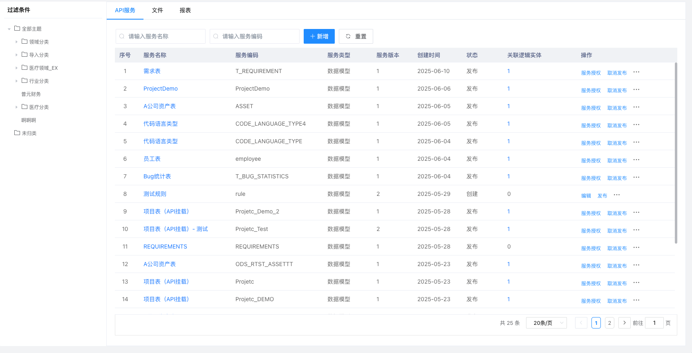
Task: Open more actions menu for 需求表 row
Action: (636, 72)
